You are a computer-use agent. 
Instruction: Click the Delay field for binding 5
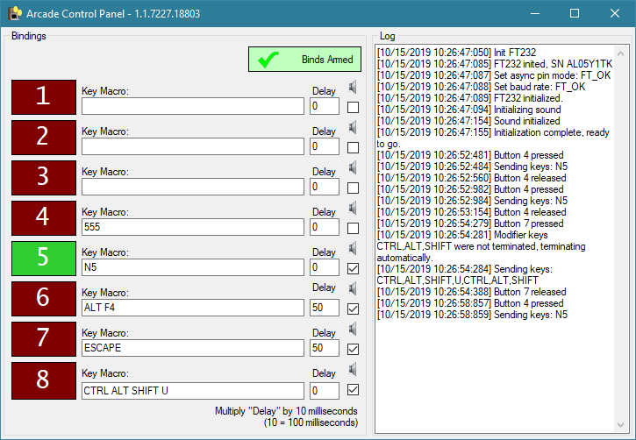pyautogui.click(x=325, y=267)
